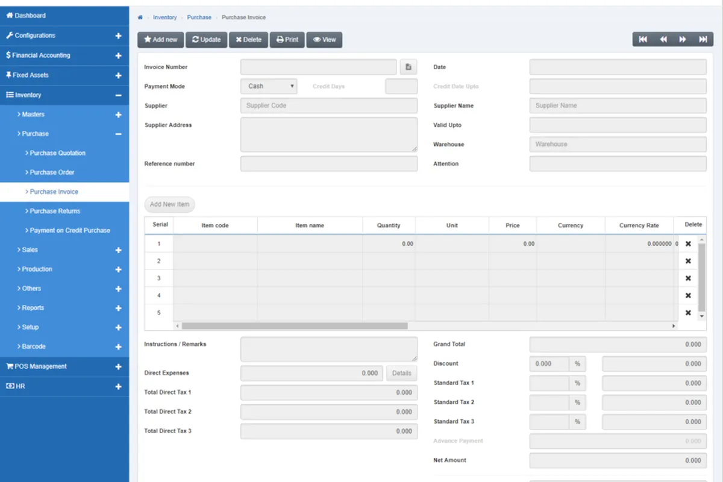Screen dimensions: 723x482
Task: Click the home icon in breadcrumb
Action: coord(140,17)
